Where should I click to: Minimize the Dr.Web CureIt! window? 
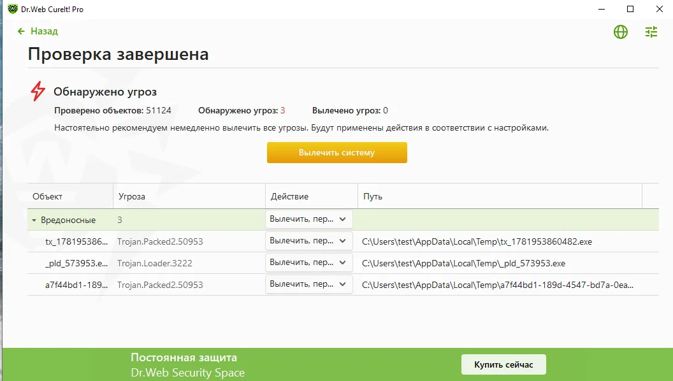click(x=602, y=9)
